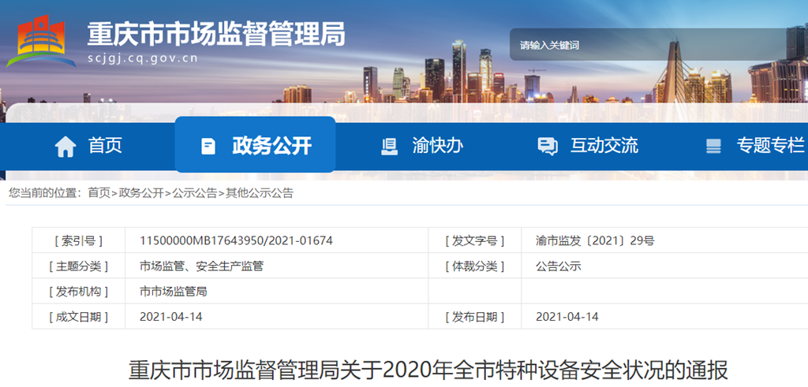Click the [ 体裁分类 ] label cell

click(474, 266)
